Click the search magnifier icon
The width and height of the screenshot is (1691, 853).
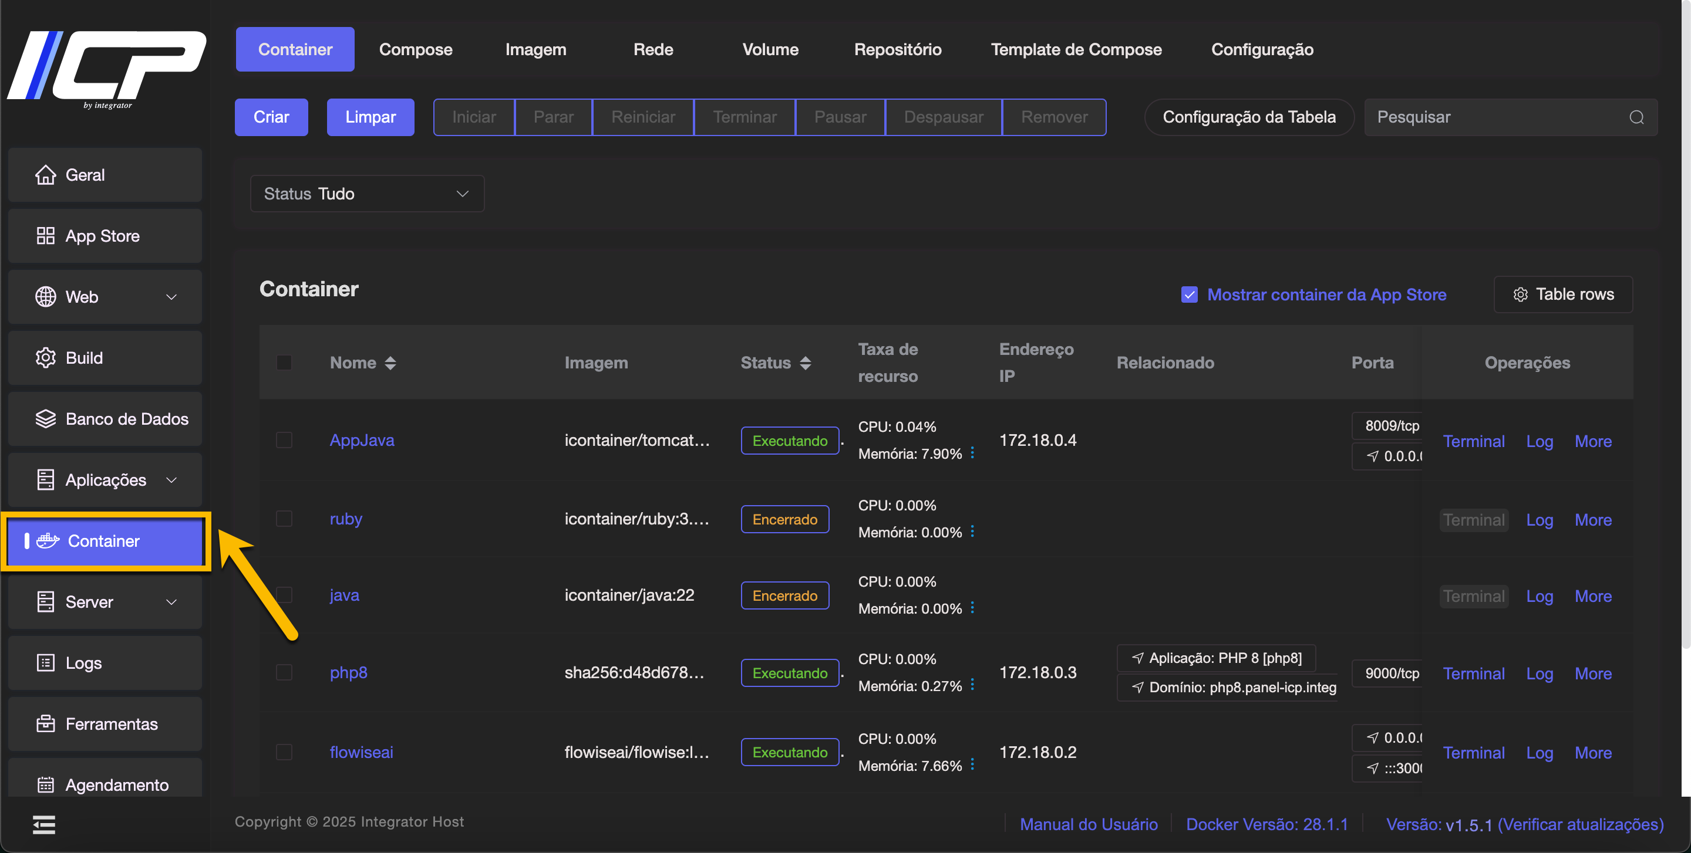tap(1636, 117)
